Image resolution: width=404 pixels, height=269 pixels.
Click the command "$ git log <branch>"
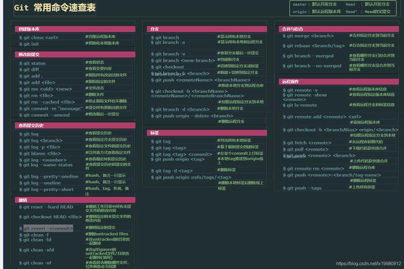41,140
